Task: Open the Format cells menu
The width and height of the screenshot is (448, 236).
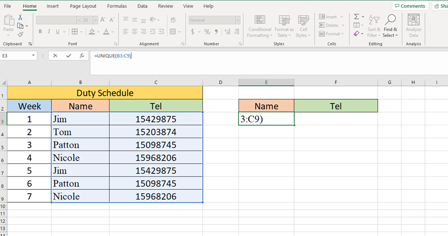Action: (332, 34)
